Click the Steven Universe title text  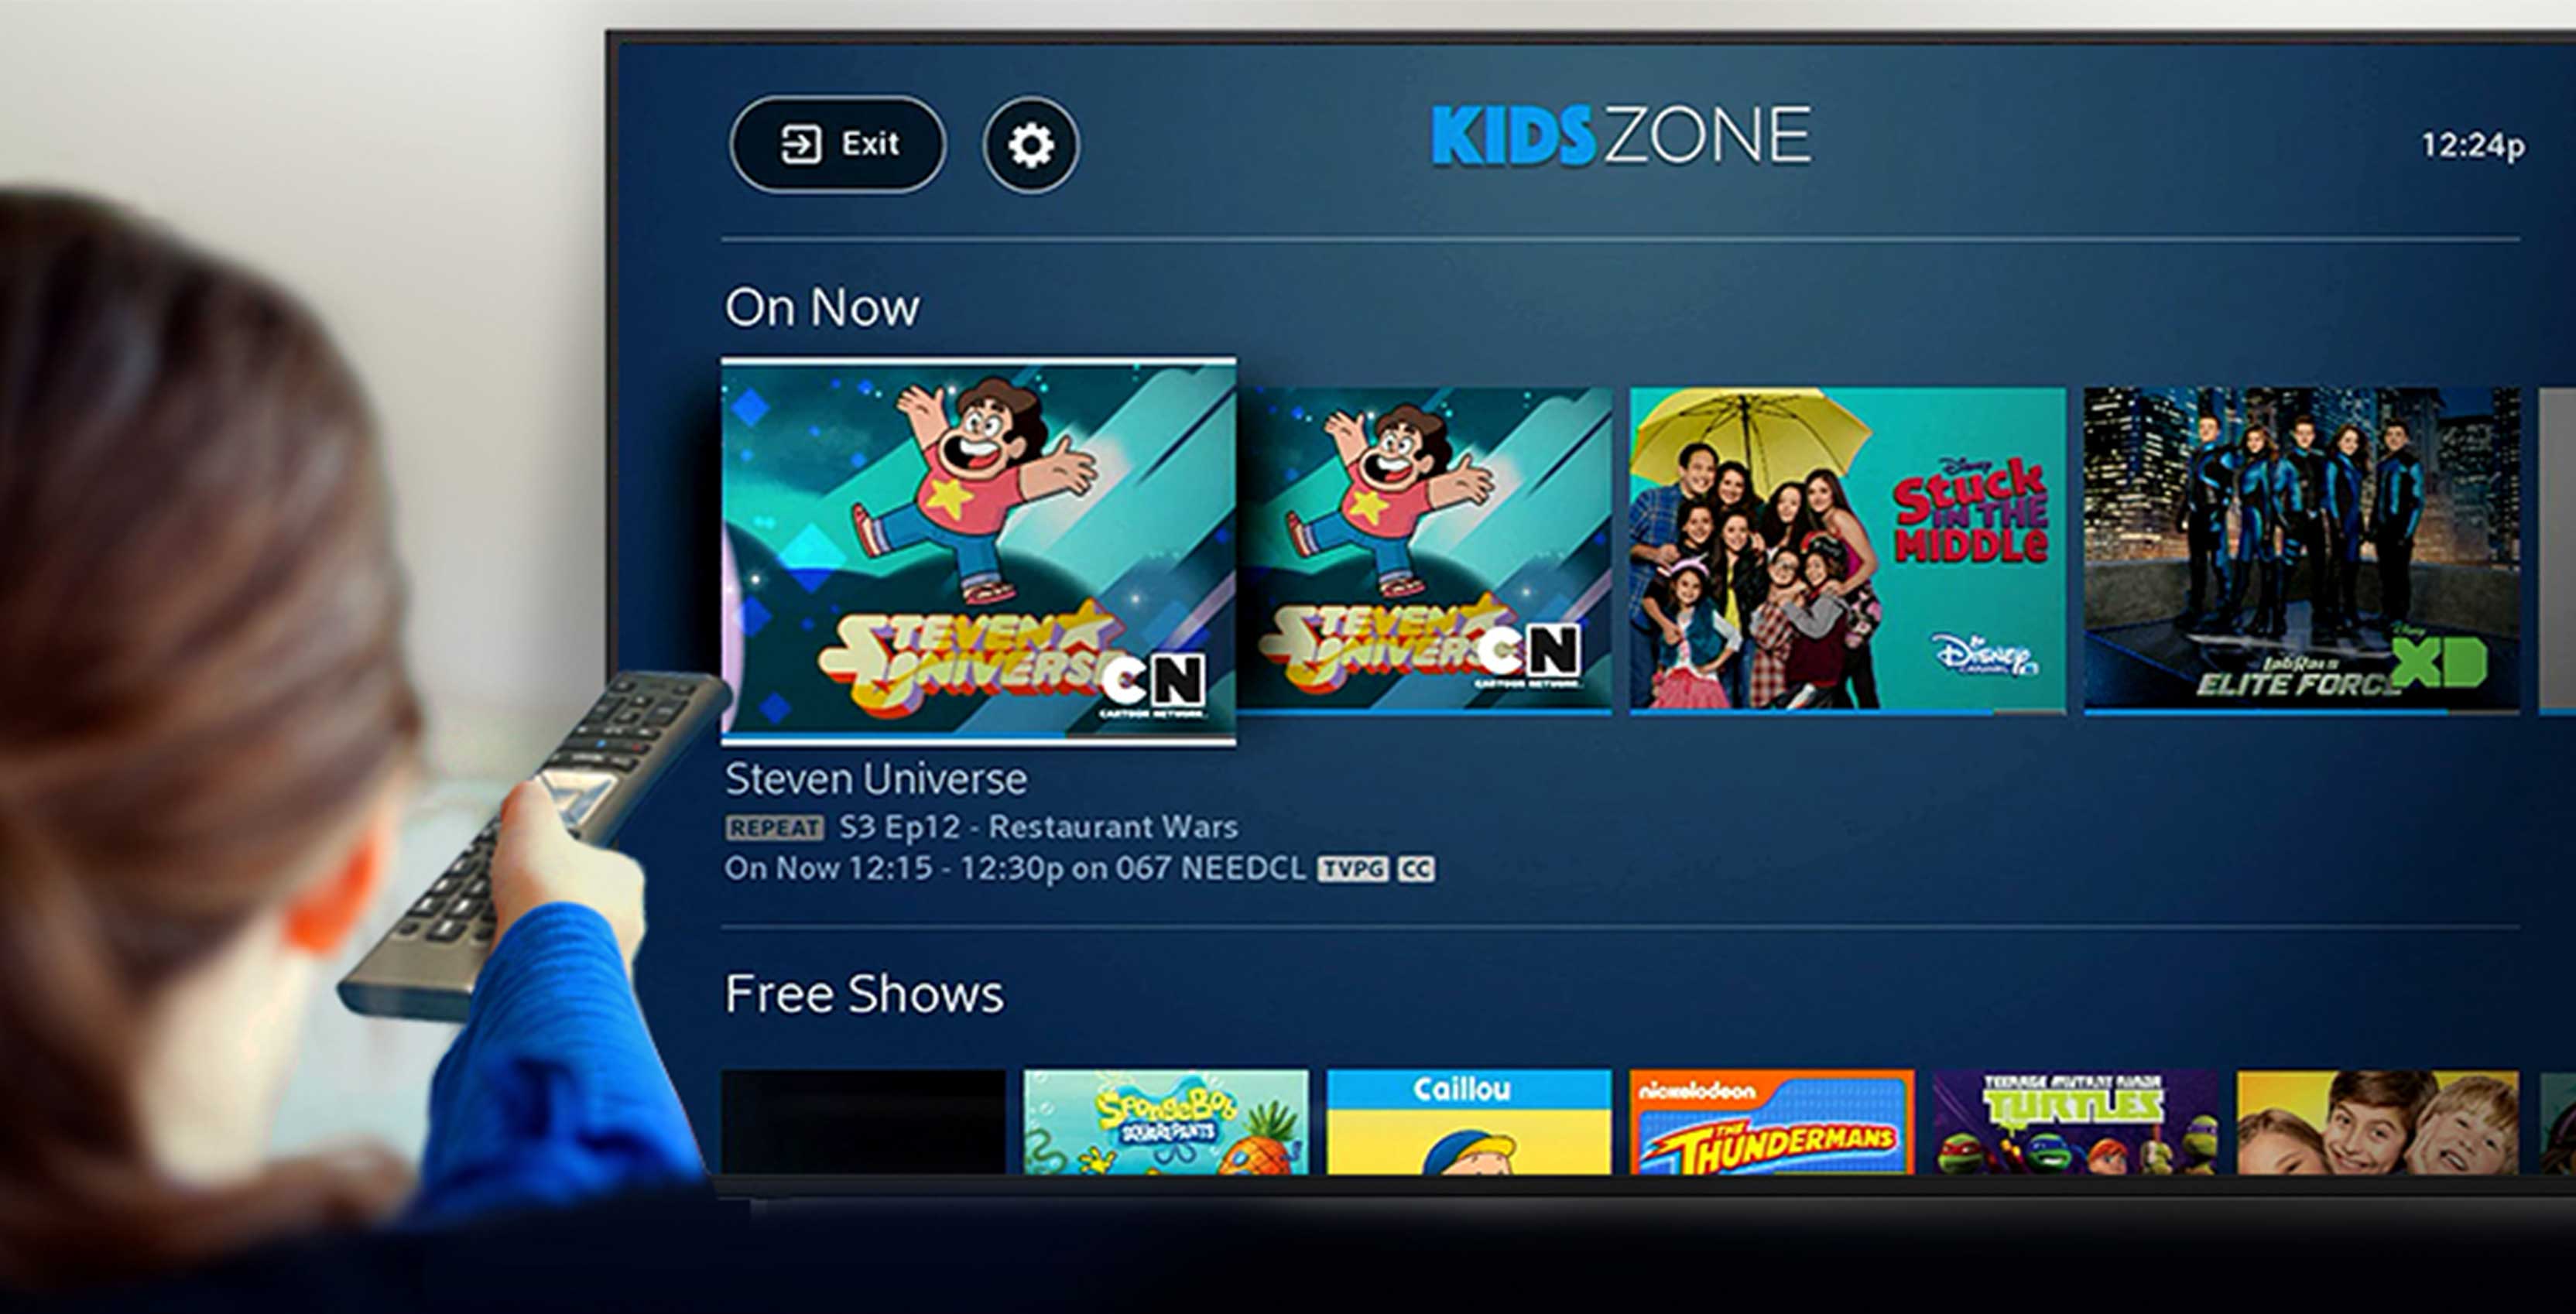(x=876, y=779)
